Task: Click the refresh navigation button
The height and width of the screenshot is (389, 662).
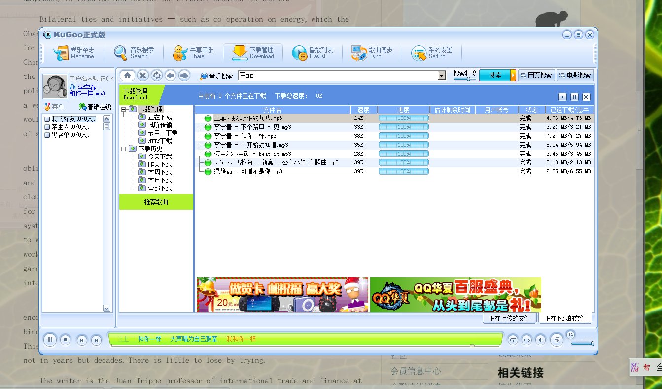Action: [x=157, y=76]
